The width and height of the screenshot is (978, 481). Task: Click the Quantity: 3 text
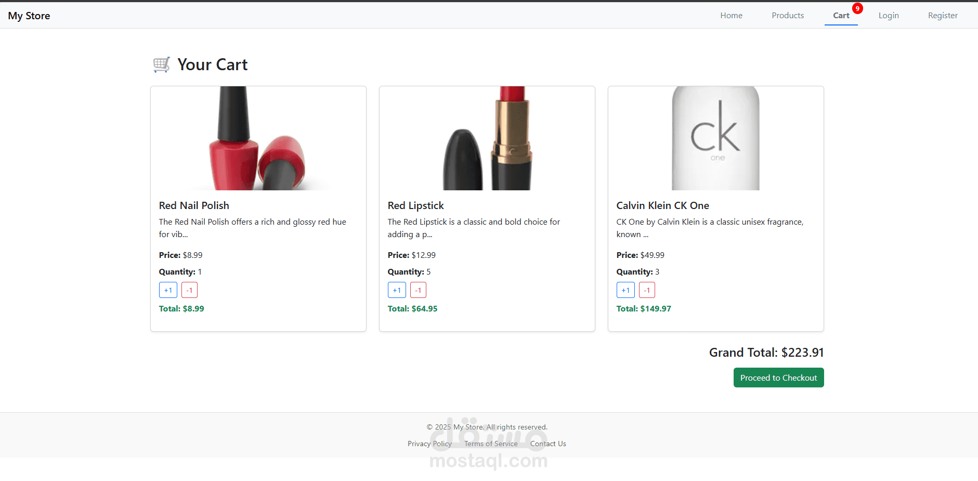click(638, 271)
